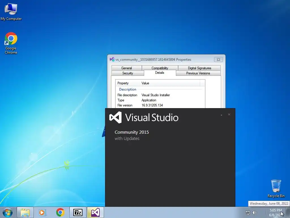The width and height of the screenshot is (290, 218).
Task: Launch Windows Media Player from the taskbar
Action: pyautogui.click(x=42, y=212)
